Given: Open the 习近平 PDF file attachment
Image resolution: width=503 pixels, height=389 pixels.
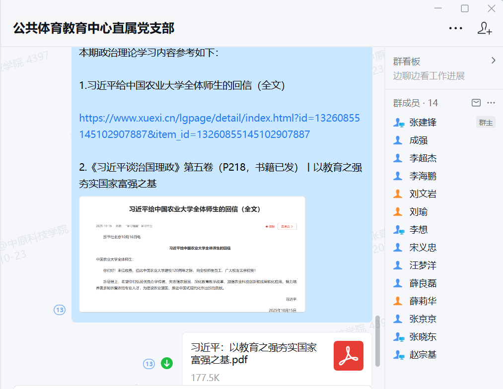Looking at the screenshot, I should (x=254, y=353).
